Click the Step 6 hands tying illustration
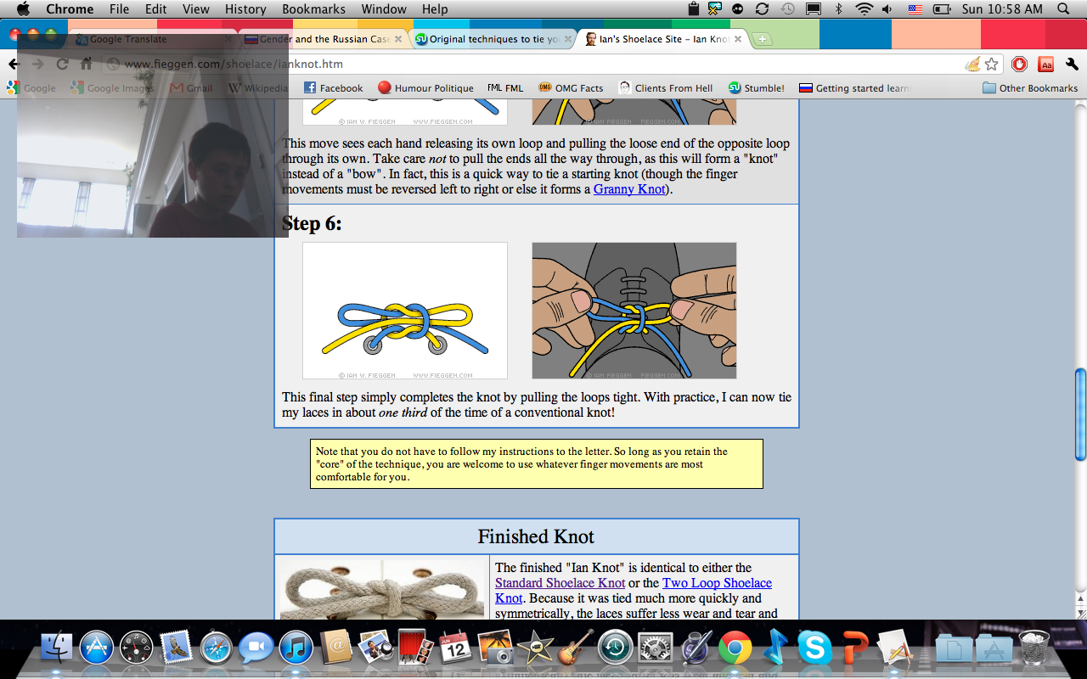 point(634,311)
